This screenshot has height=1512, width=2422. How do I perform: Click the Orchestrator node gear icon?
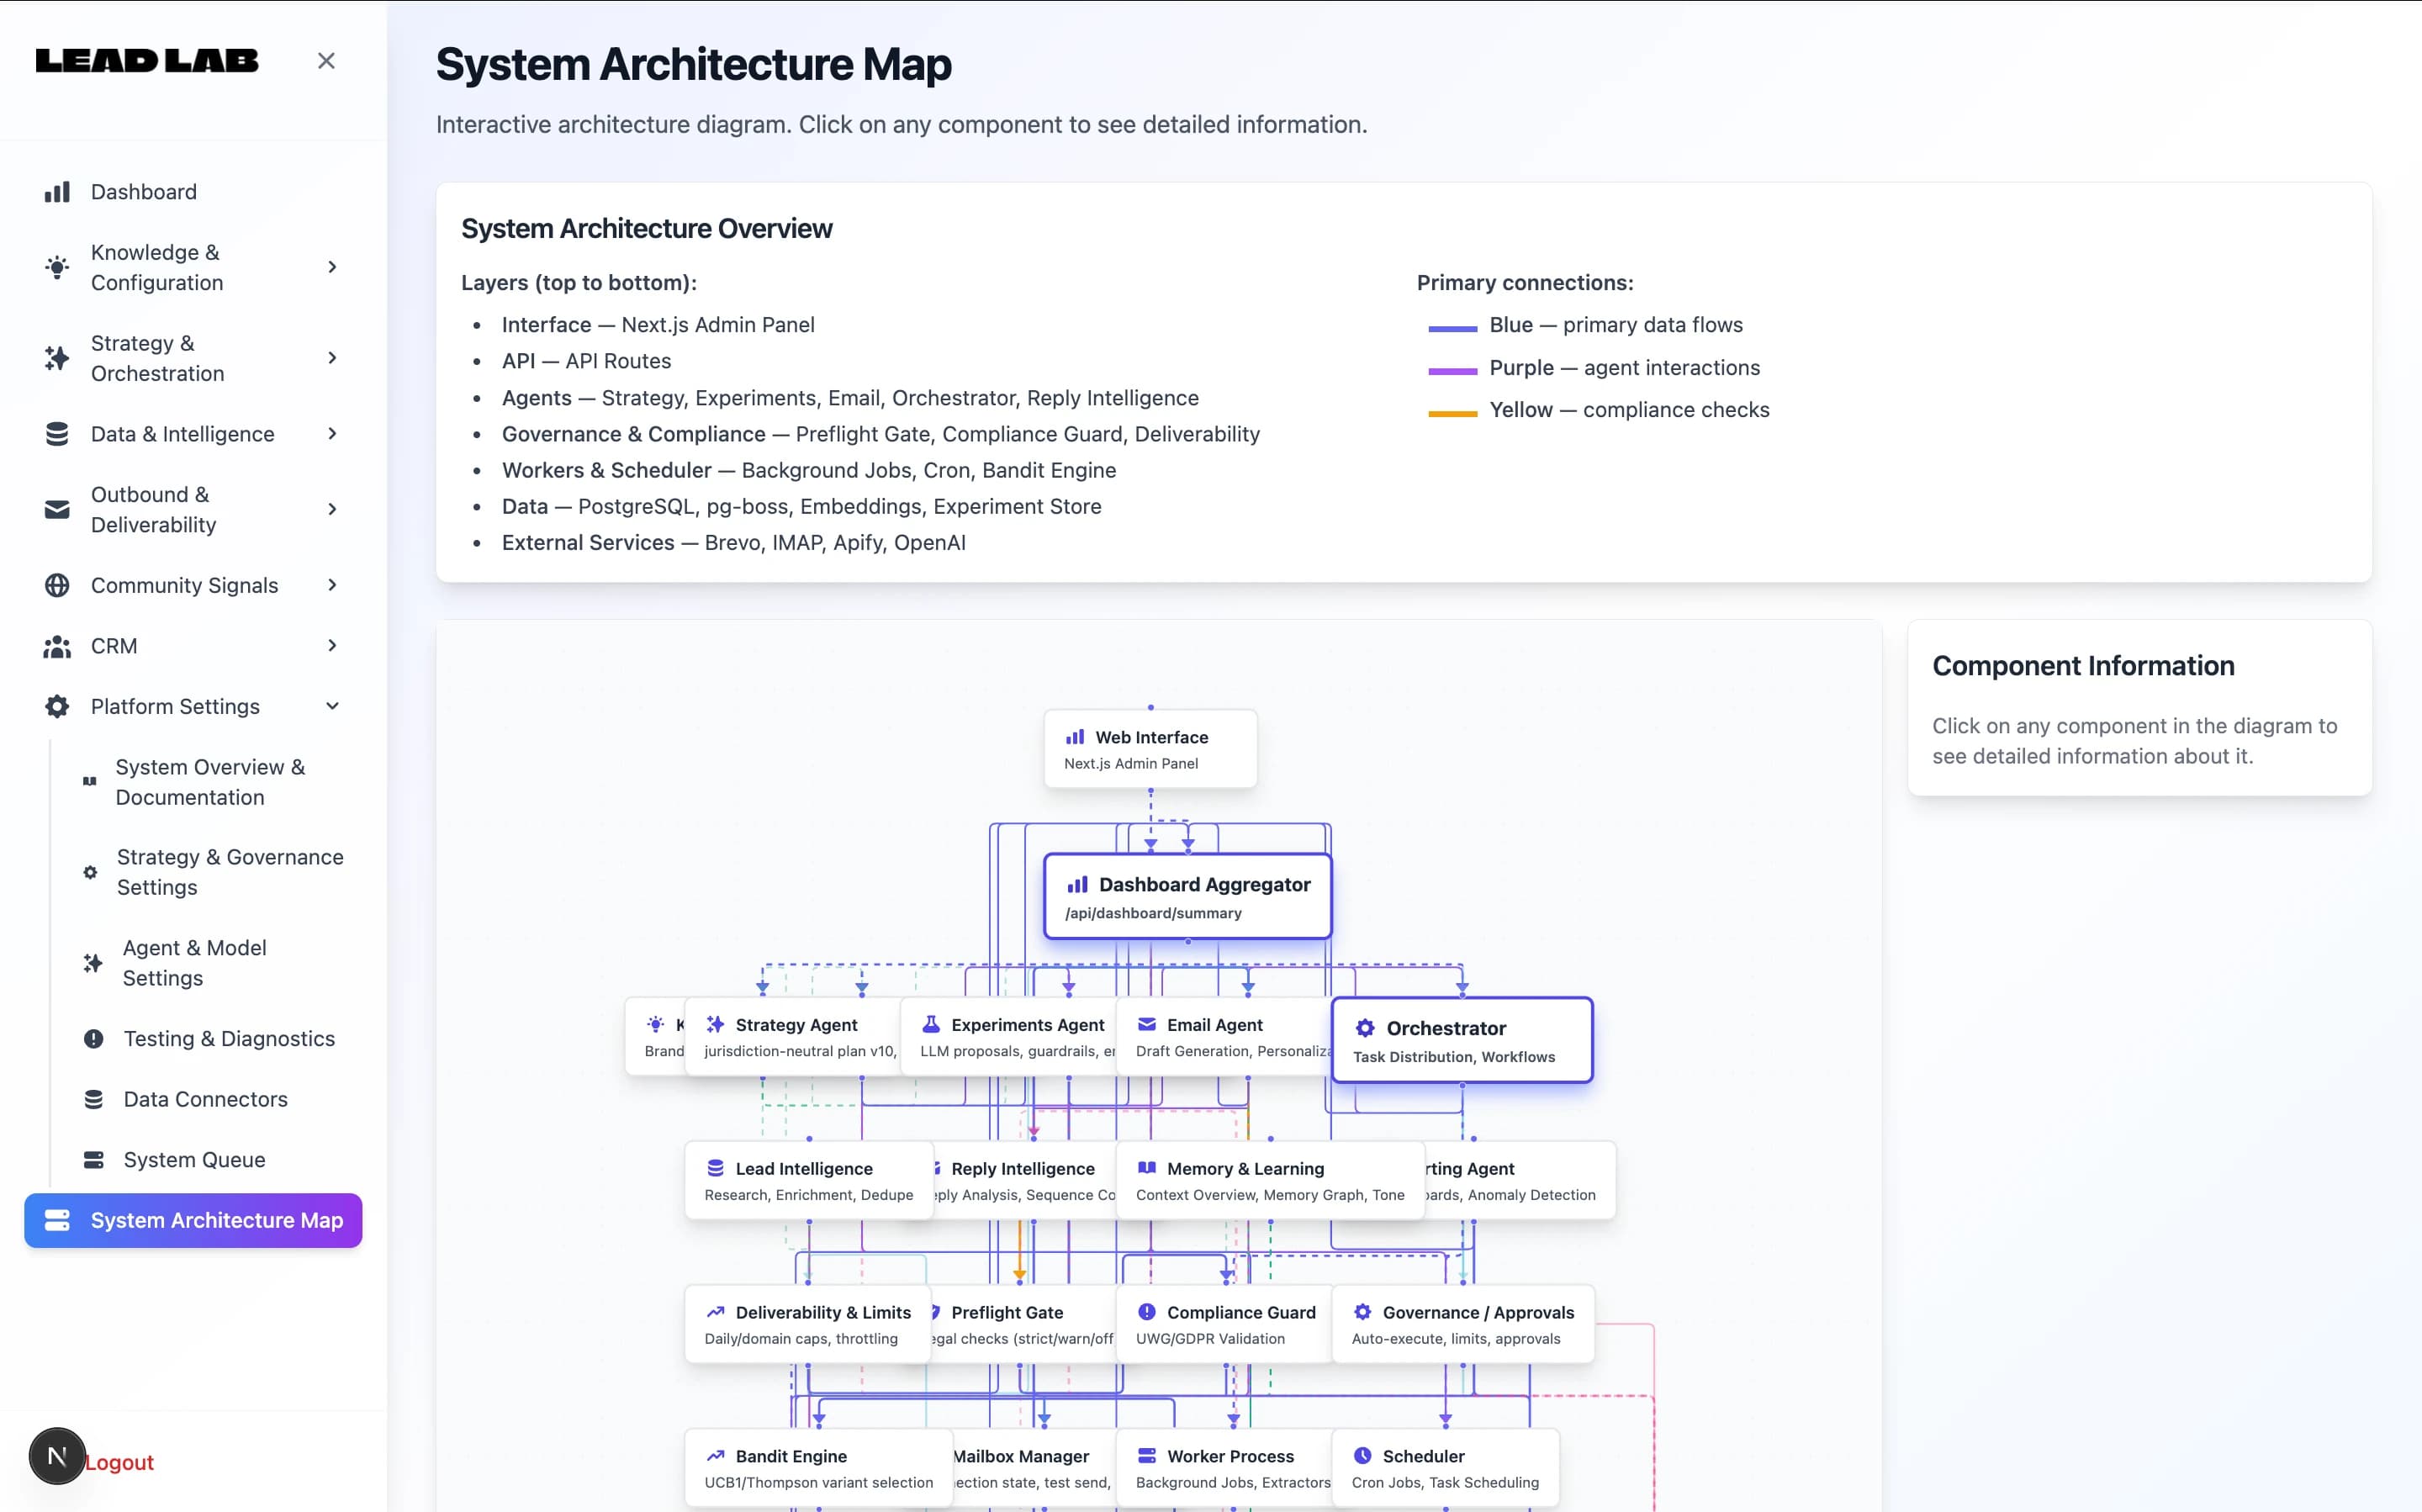[x=1364, y=1028]
